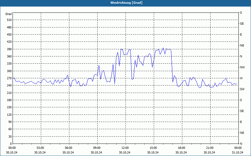This screenshot has height=156, width=251.
Task: Click the 30.10.24 date under 18:00
Action: pos(181,153)
